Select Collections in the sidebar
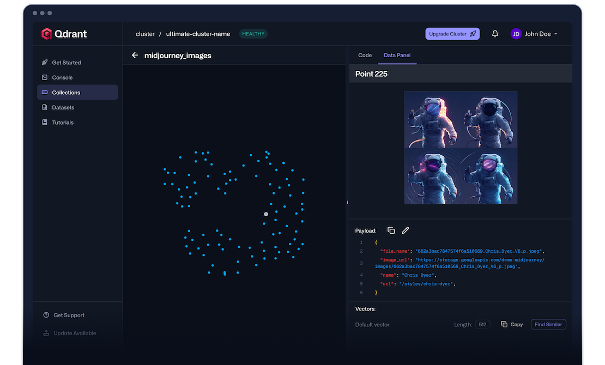605x365 pixels. click(x=66, y=93)
